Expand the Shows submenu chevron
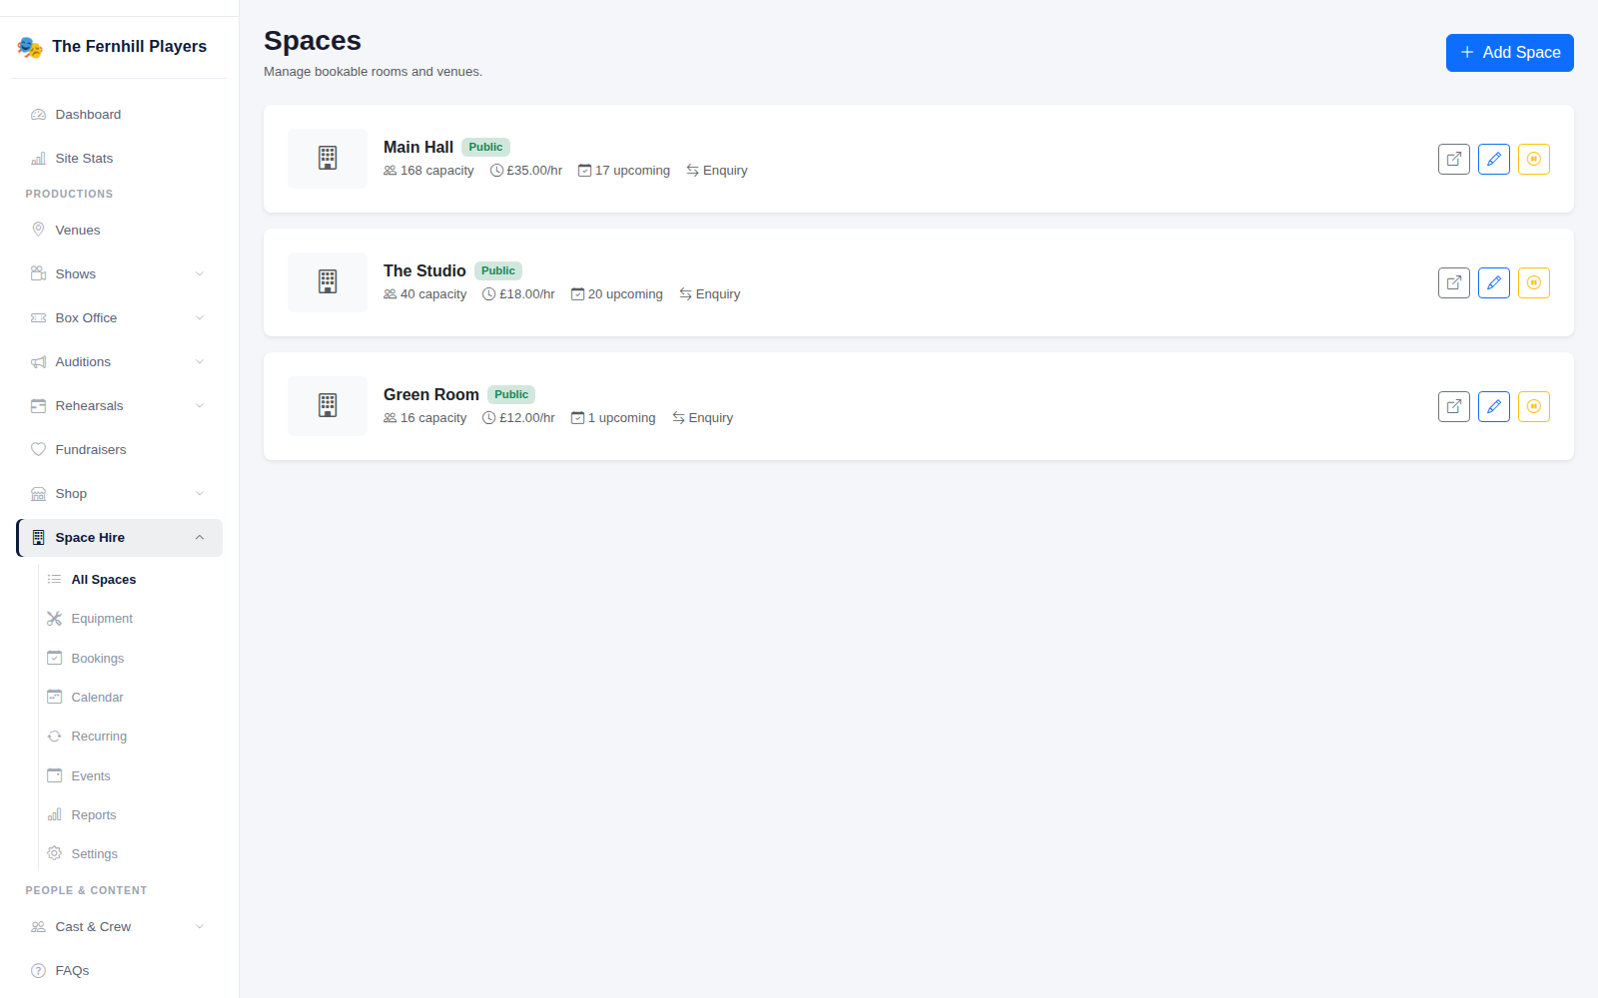1598x998 pixels. pyautogui.click(x=200, y=274)
